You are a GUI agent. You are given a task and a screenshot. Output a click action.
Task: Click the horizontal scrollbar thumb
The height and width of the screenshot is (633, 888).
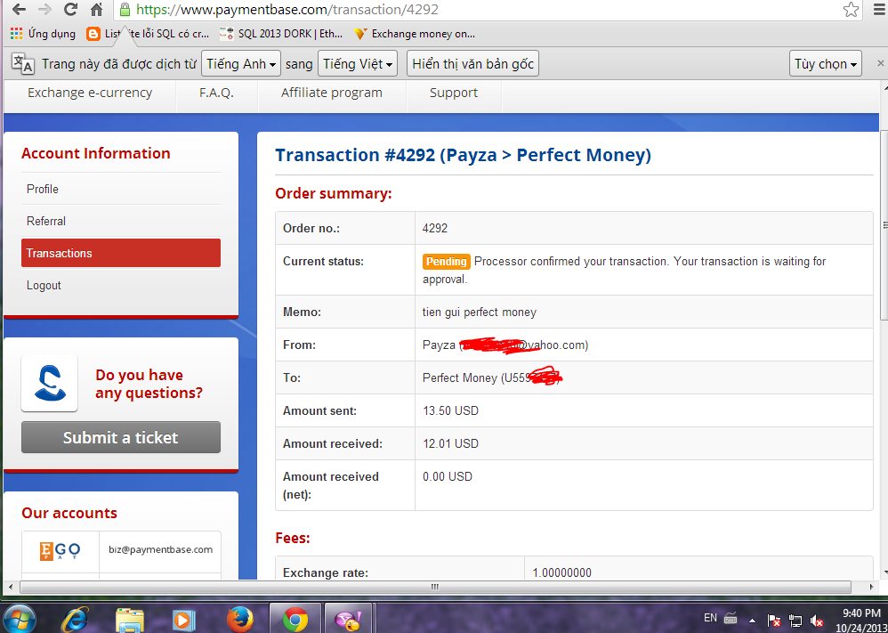point(435,587)
